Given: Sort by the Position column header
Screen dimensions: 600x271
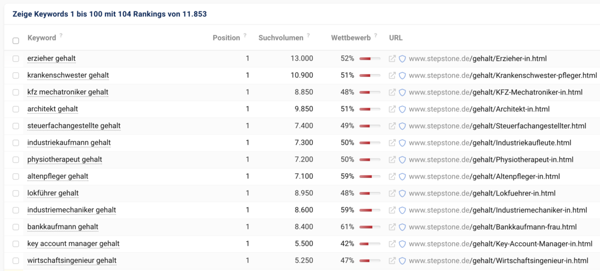Looking at the screenshot, I should 226,37.
